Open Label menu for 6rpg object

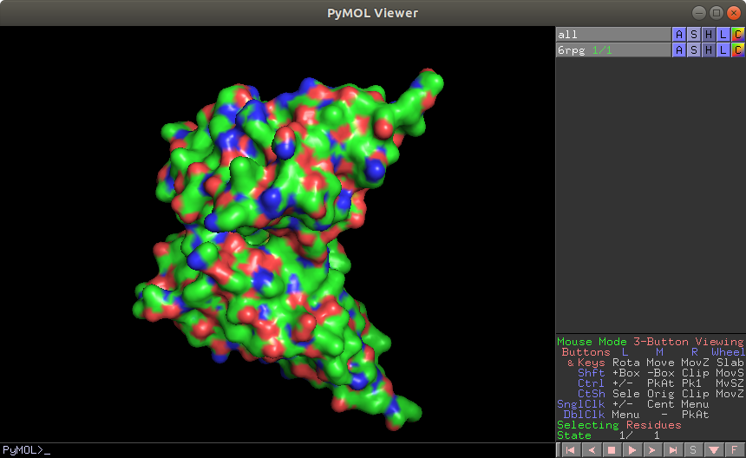coord(723,49)
